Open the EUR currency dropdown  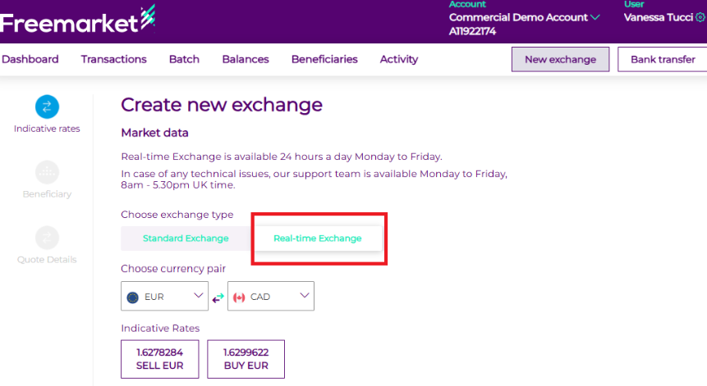[x=164, y=297]
